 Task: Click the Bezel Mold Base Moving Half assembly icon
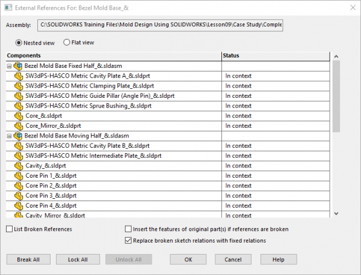pos(17,136)
